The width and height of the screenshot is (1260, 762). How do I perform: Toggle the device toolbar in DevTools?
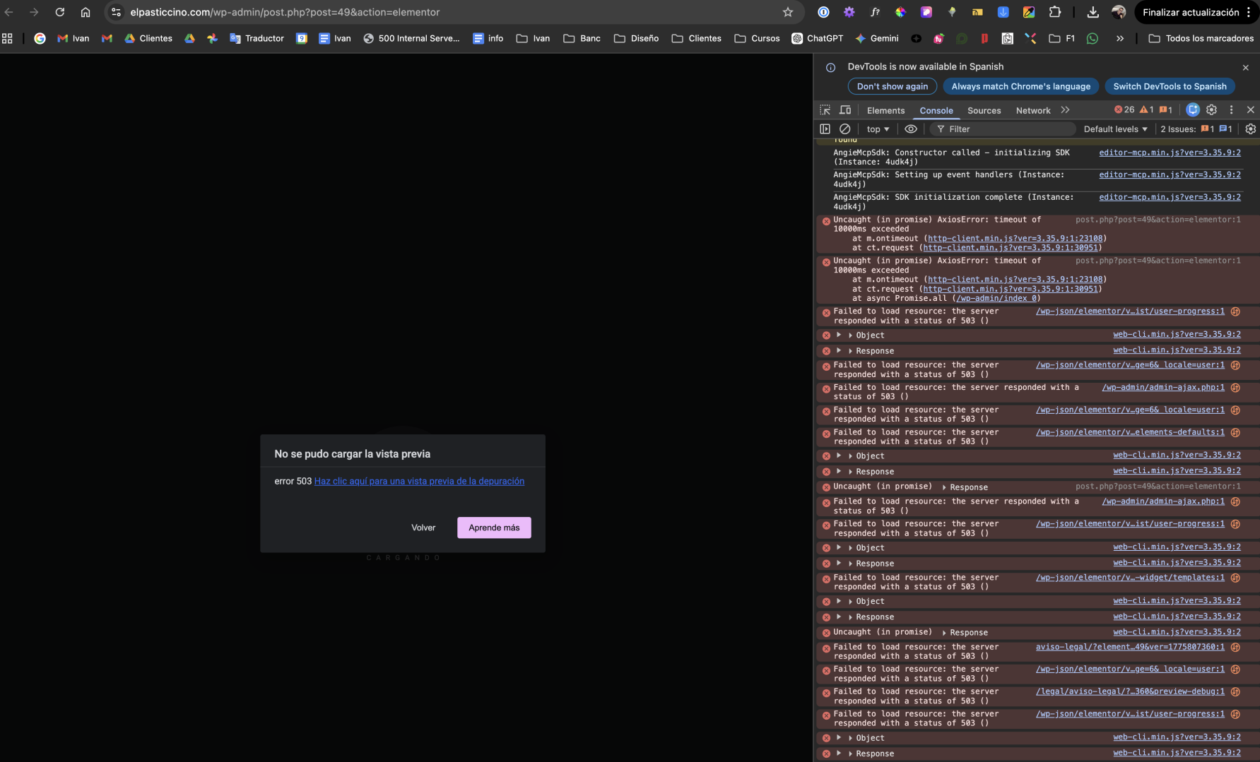(845, 110)
